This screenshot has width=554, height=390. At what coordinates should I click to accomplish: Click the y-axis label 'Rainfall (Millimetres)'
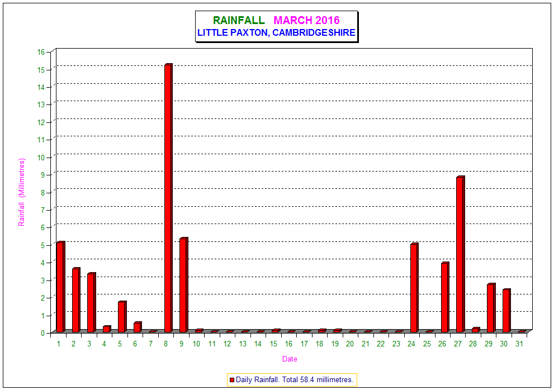click(22, 192)
